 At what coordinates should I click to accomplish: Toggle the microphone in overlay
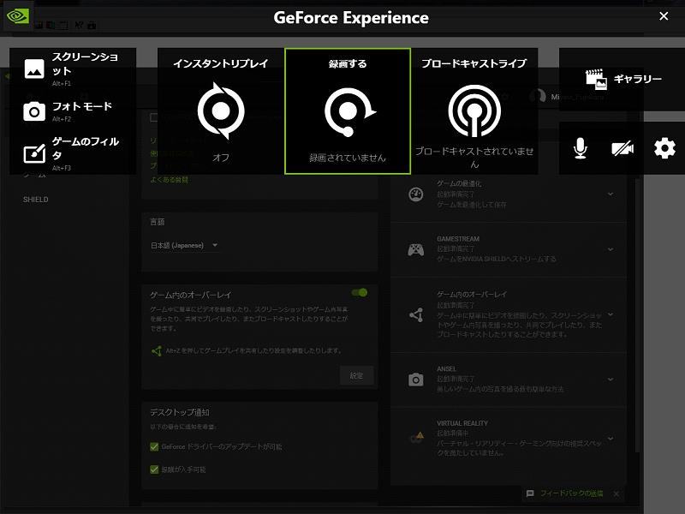(x=580, y=148)
